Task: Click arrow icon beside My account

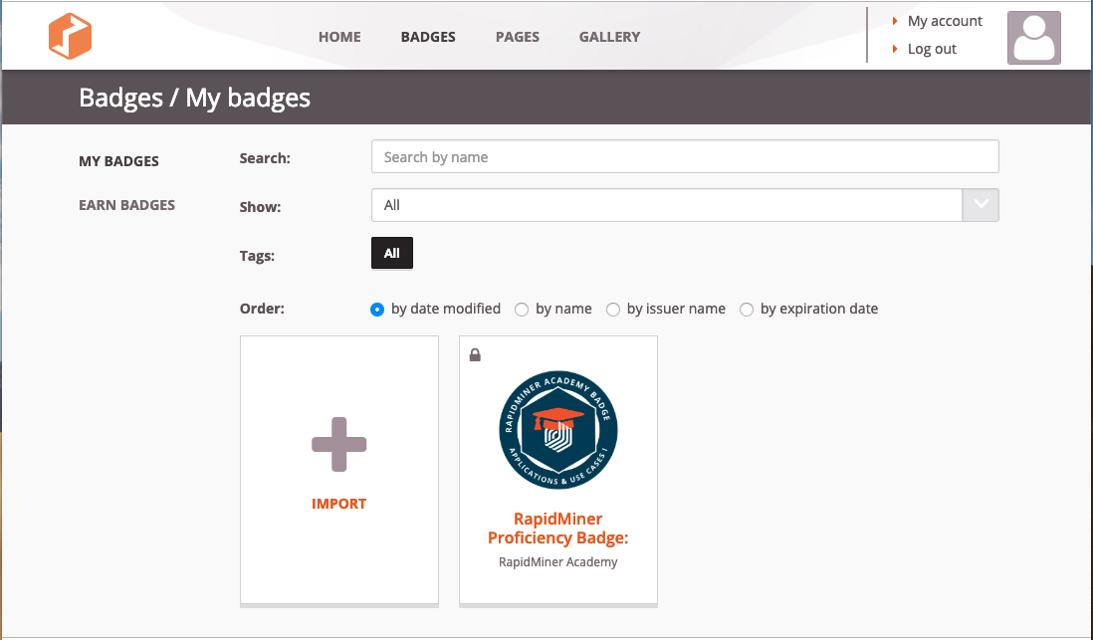Action: point(894,21)
